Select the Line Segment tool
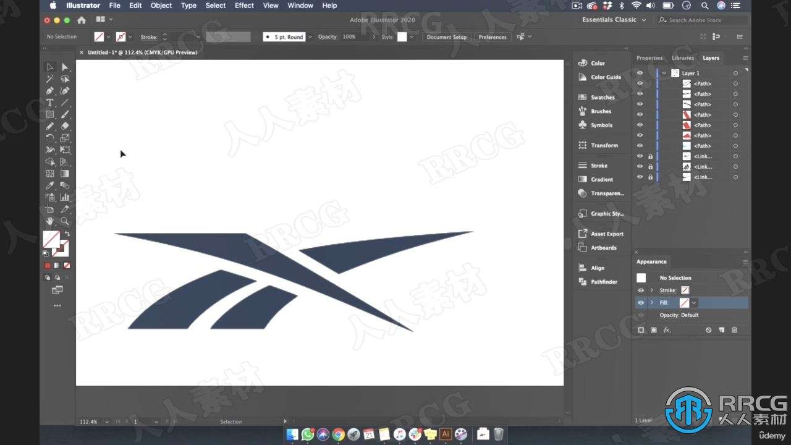This screenshot has width=791, height=445. (65, 103)
